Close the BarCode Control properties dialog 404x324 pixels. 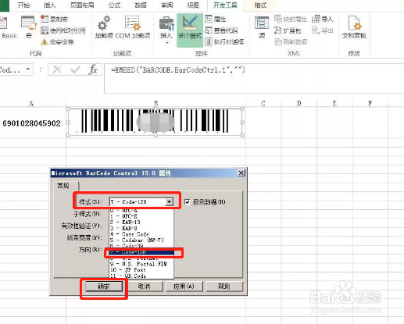(x=241, y=173)
